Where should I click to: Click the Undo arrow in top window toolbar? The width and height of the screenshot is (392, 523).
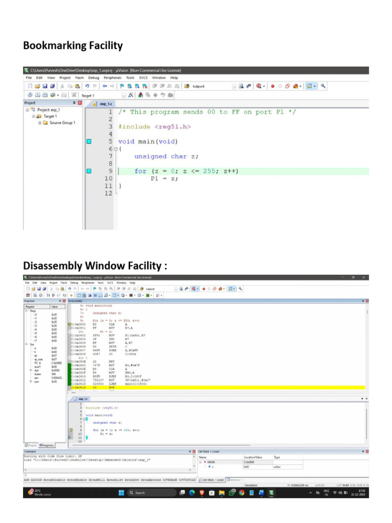click(87, 86)
